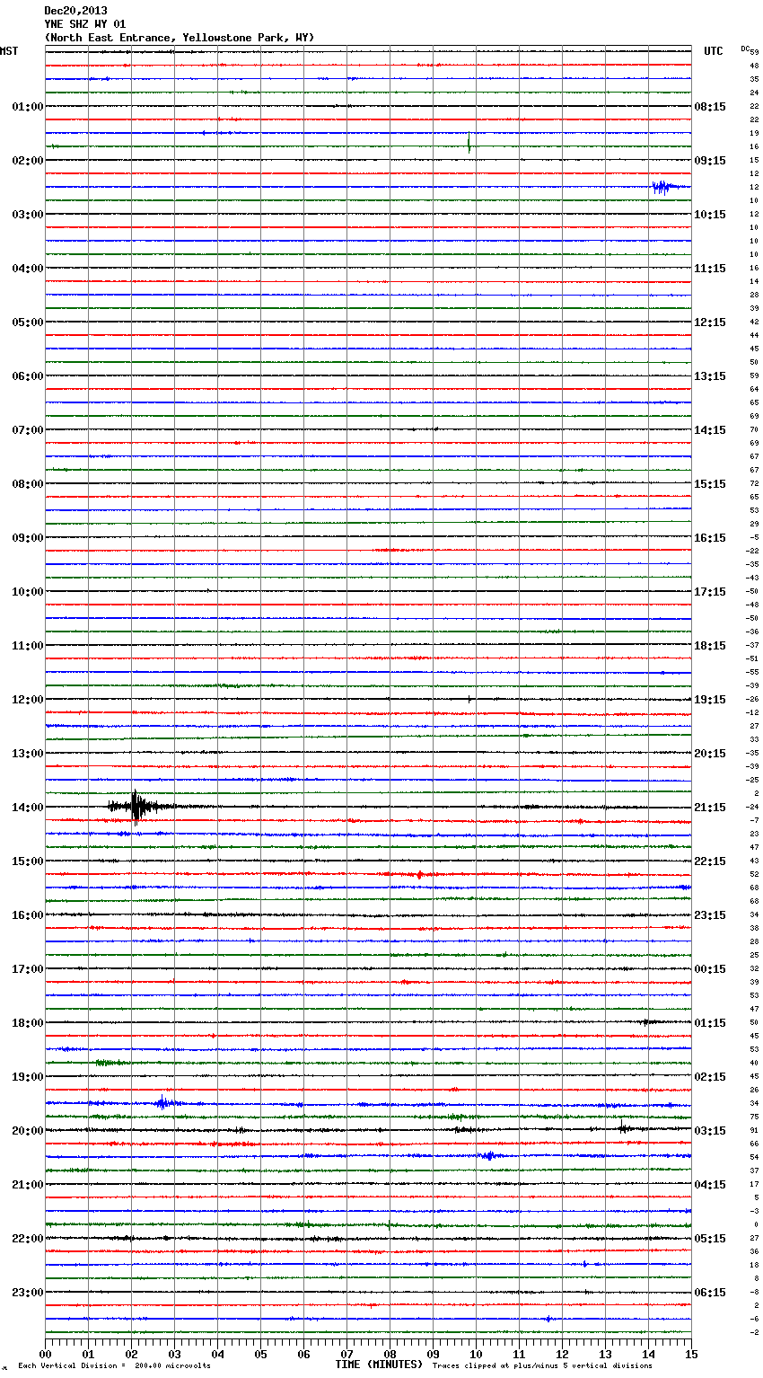Click the tall green spike near minute 10 below 01:00

469,142
